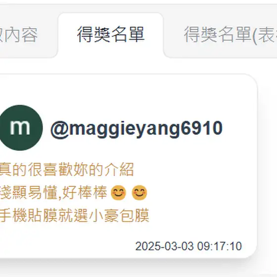
Task: Click comment line 真的很喜歡妳的介紹
Action: point(66,170)
